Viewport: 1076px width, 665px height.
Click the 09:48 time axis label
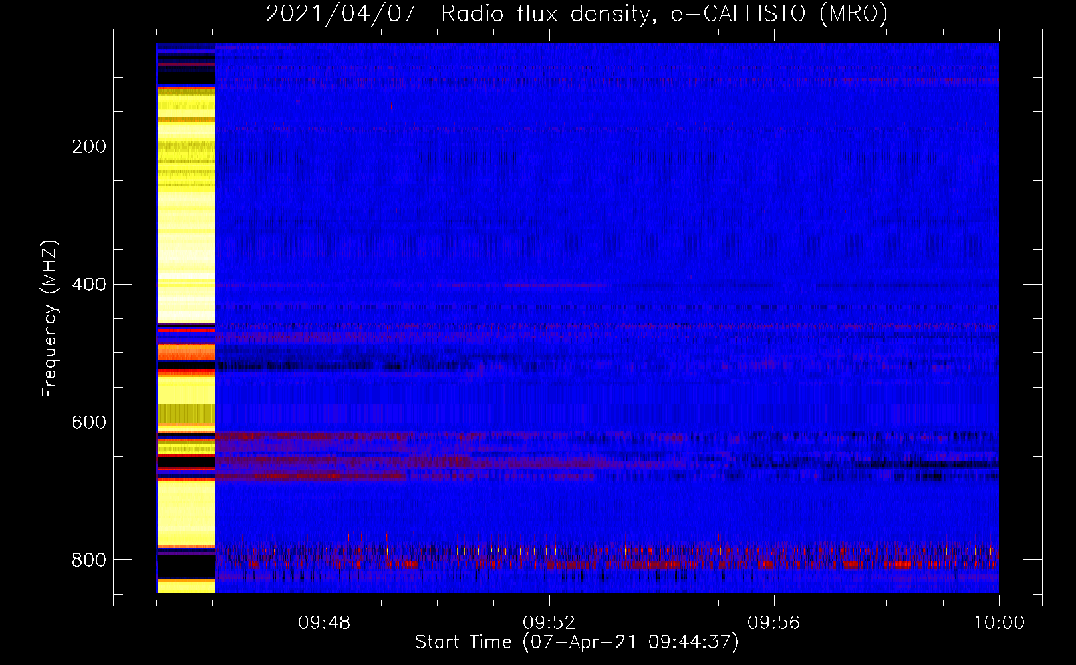click(324, 623)
